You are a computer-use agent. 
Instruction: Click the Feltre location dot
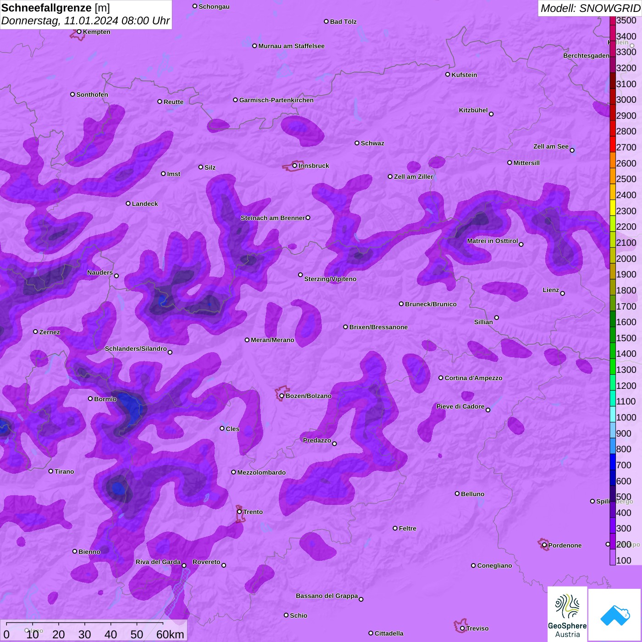point(395,528)
